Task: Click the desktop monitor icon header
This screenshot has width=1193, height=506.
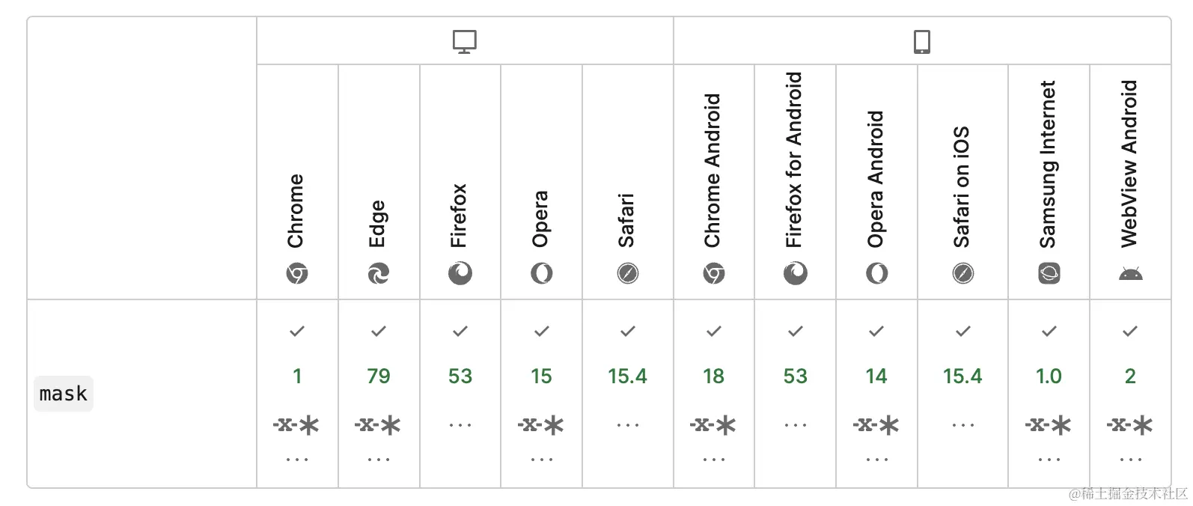Action: pyautogui.click(x=465, y=42)
